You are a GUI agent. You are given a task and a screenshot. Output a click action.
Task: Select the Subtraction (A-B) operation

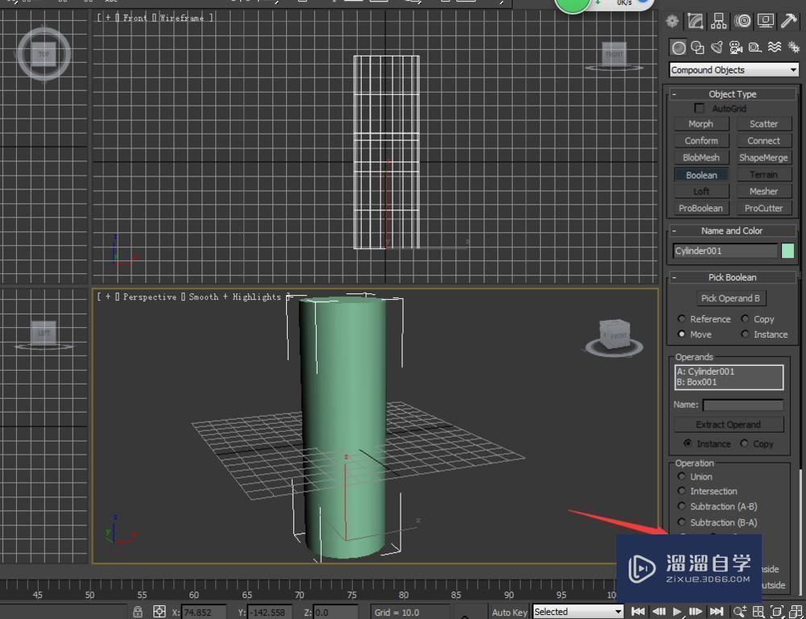click(682, 506)
